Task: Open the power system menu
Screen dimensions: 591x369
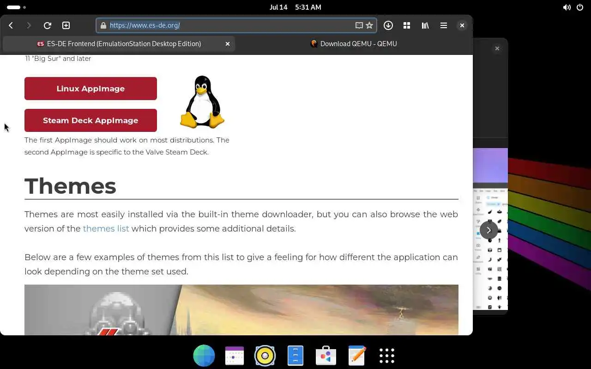Action: click(x=580, y=7)
